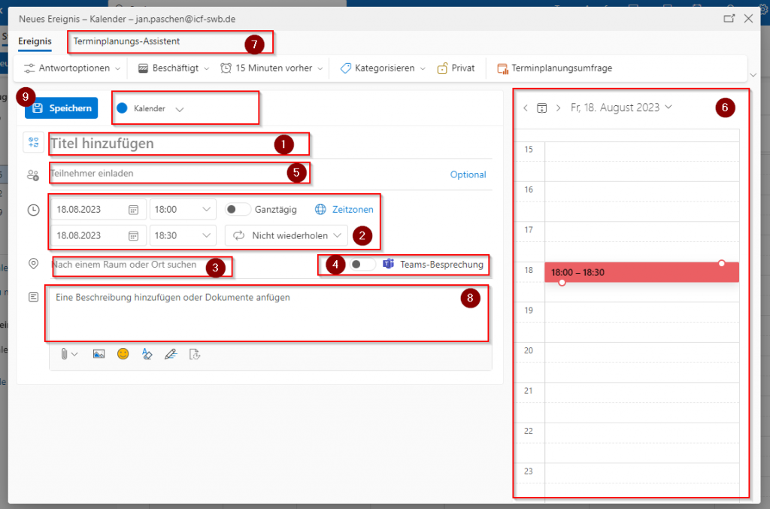Open the Kalender selection dropdown
The height and width of the screenshot is (509, 770).
[x=179, y=109]
